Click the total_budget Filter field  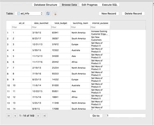click(61, 27)
